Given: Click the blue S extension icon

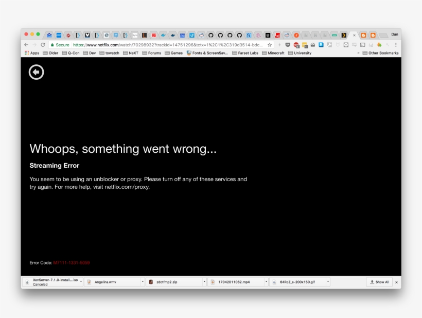Looking at the screenshot, I should point(321,45).
